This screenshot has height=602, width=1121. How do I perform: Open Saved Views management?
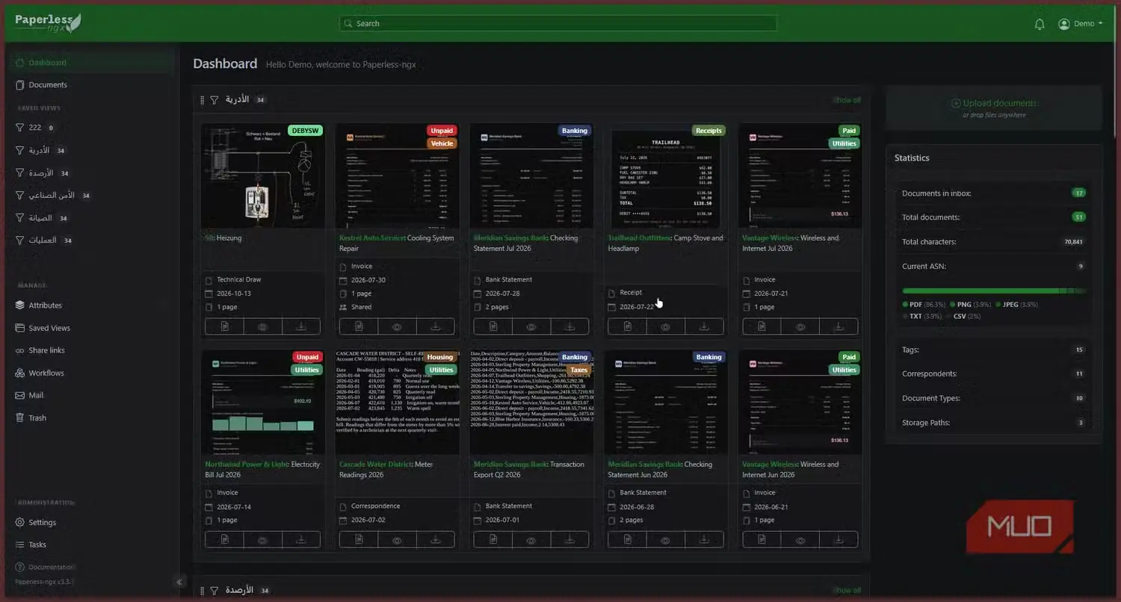[49, 328]
